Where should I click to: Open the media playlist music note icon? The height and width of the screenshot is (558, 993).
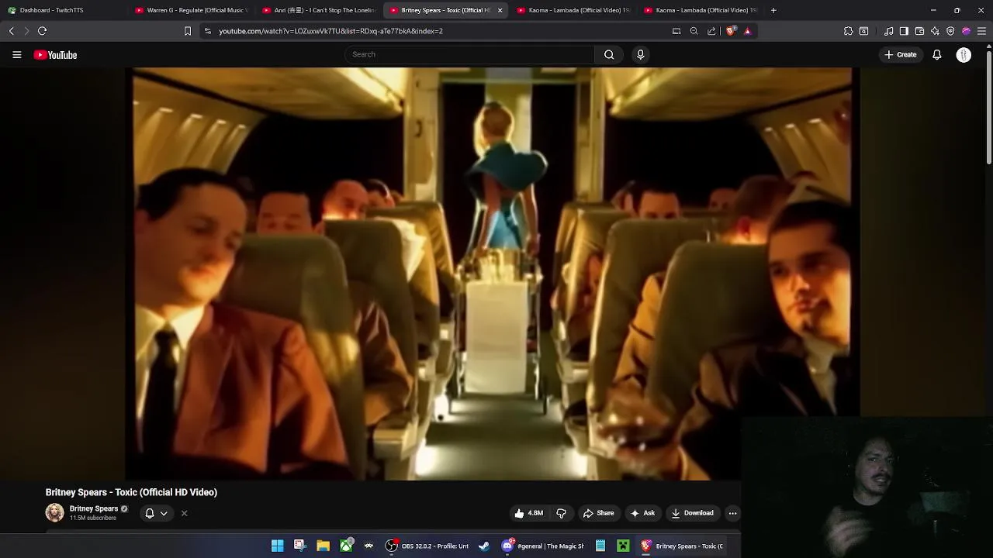[x=889, y=31]
